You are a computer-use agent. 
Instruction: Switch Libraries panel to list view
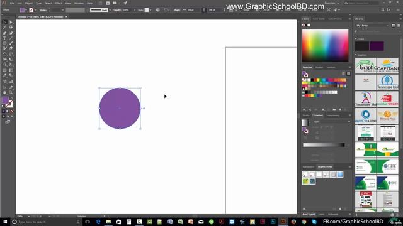click(x=399, y=25)
